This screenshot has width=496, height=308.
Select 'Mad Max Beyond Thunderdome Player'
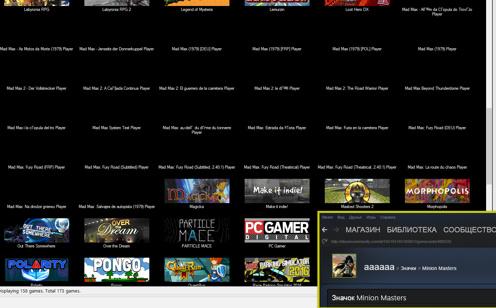coord(437,88)
